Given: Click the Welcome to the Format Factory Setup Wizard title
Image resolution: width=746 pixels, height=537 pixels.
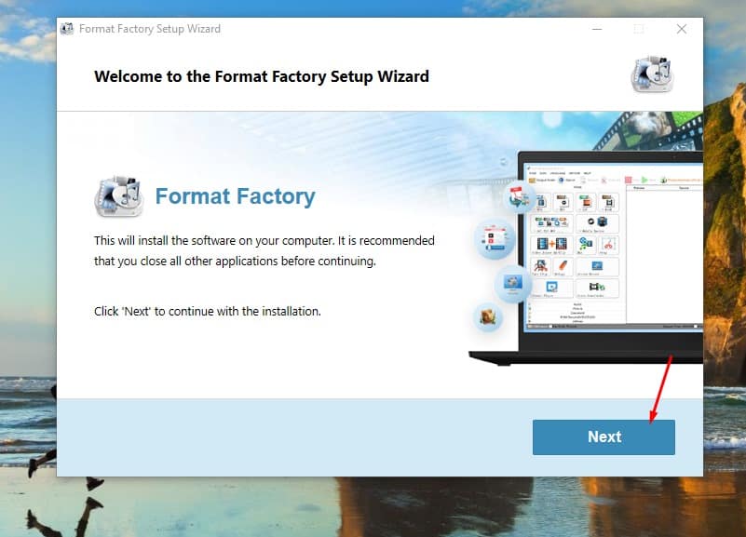Looking at the screenshot, I should coord(261,76).
